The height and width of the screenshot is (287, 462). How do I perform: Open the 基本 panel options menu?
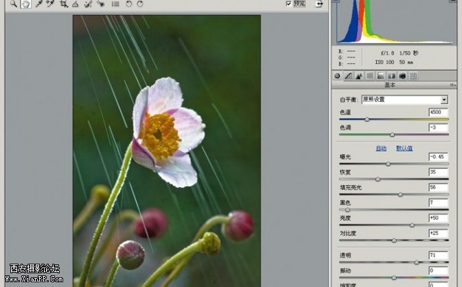click(452, 86)
